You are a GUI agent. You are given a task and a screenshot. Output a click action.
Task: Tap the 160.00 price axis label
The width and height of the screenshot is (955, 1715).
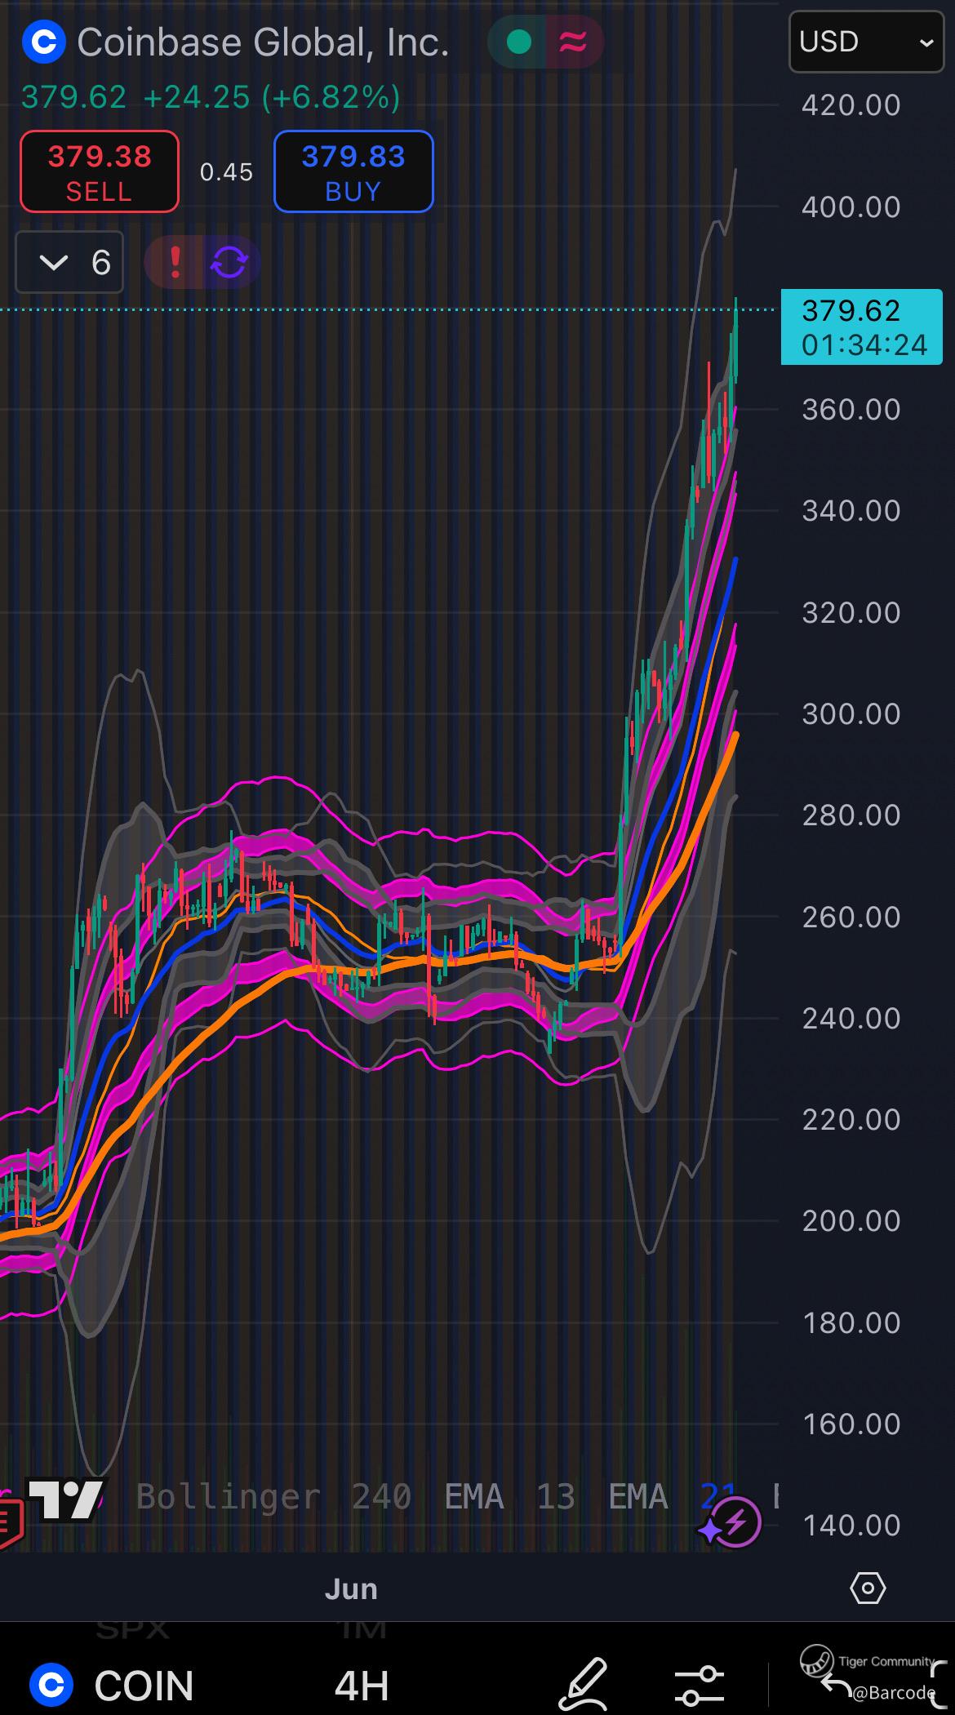[851, 1424]
